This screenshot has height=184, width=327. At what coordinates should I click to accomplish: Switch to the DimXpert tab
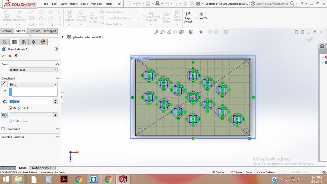[x=50, y=31]
